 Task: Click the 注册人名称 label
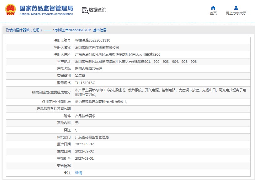point(62,47)
